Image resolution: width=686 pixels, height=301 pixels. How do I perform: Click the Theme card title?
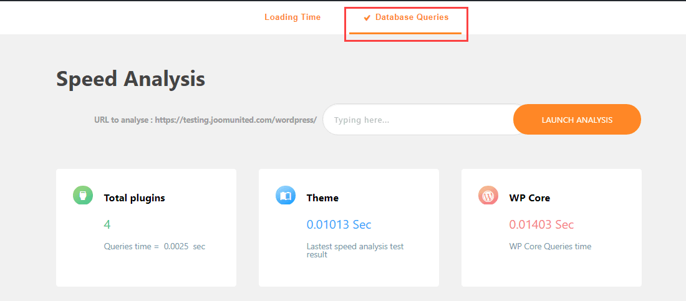(322, 198)
